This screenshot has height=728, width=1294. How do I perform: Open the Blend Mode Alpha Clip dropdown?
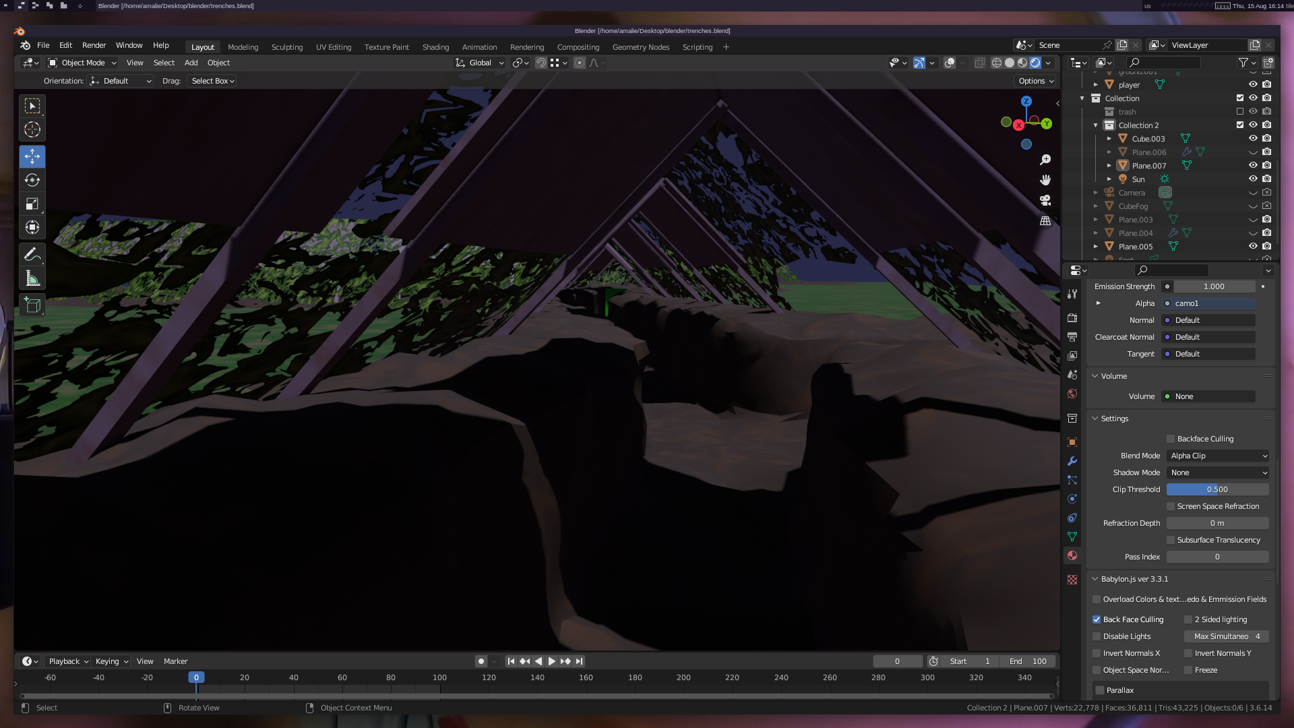[1217, 456]
